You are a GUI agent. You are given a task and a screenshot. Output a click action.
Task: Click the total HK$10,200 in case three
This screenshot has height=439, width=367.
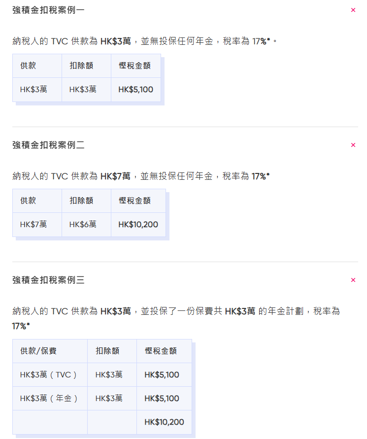164,422
